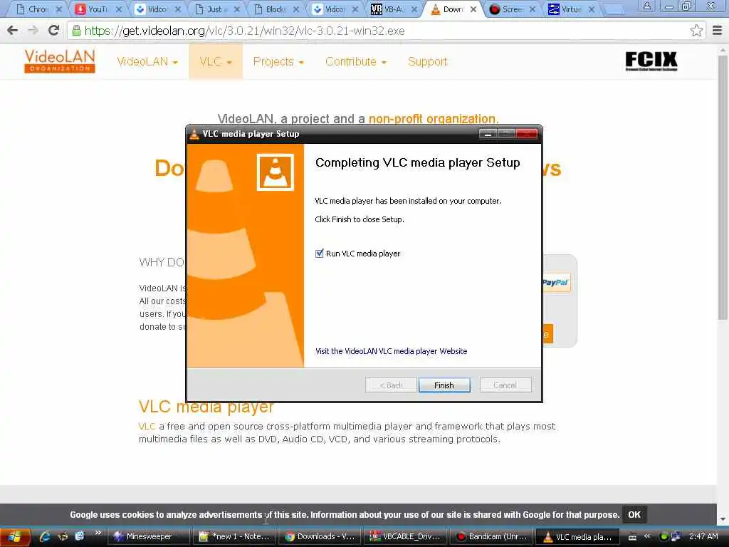Uncheck Run VLC media player
729x547 pixels.
320,254
